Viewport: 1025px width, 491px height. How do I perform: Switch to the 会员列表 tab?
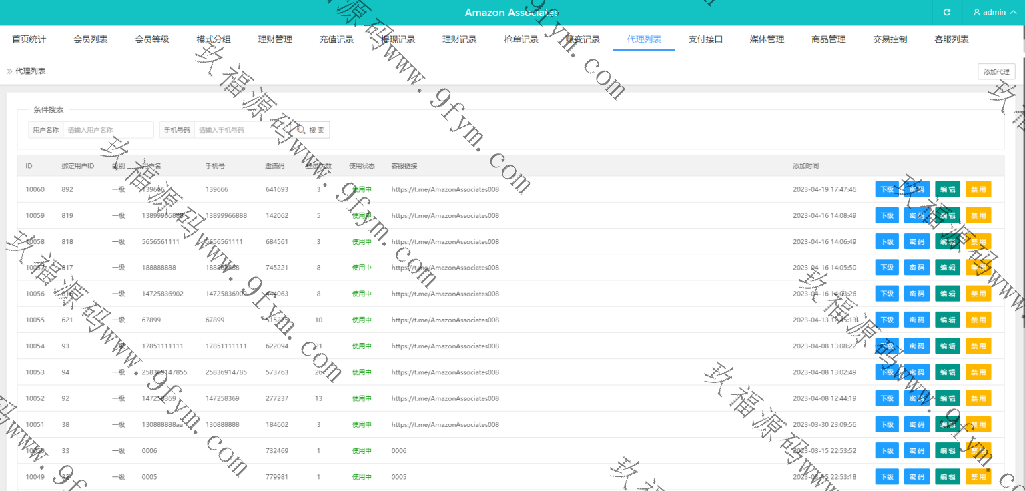point(91,39)
